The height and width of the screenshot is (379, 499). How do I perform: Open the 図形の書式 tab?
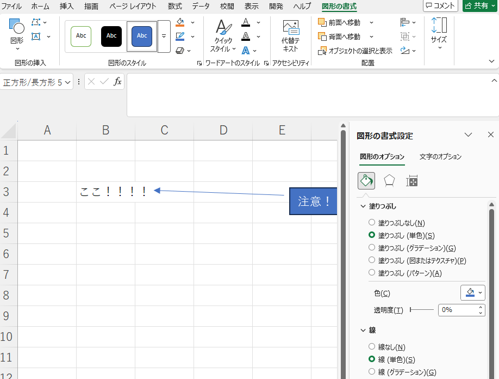click(x=339, y=6)
